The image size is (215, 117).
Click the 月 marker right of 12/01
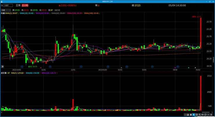tap(81, 67)
